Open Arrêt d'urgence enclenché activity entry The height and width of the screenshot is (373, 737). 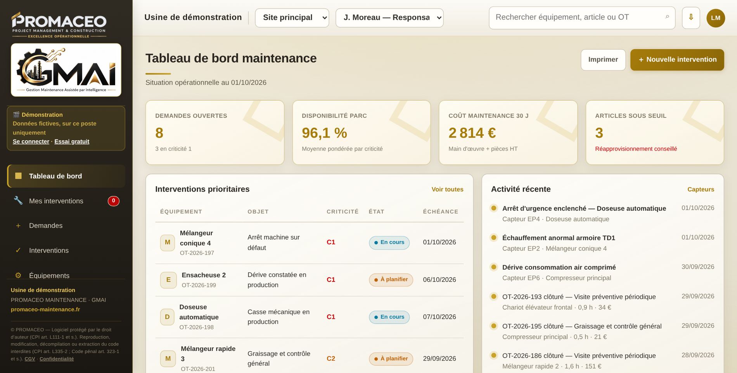pyautogui.click(x=602, y=214)
